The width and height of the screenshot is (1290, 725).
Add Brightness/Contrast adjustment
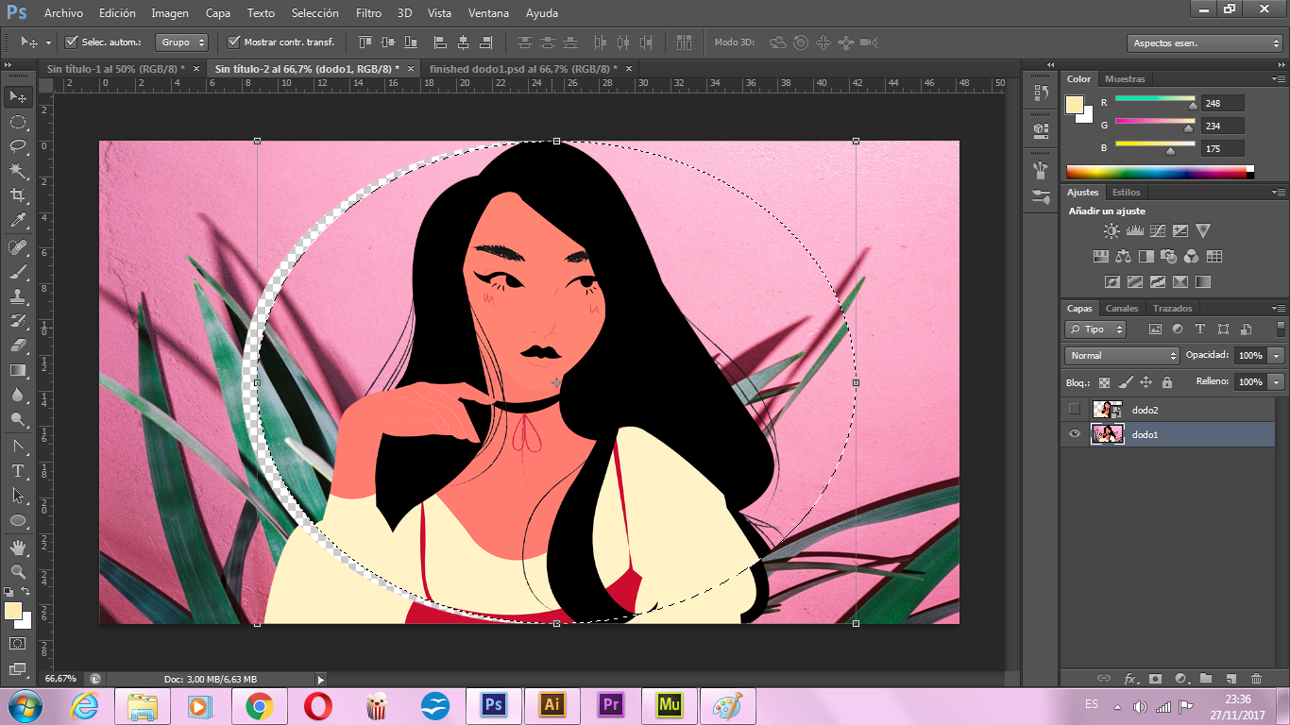(1112, 230)
